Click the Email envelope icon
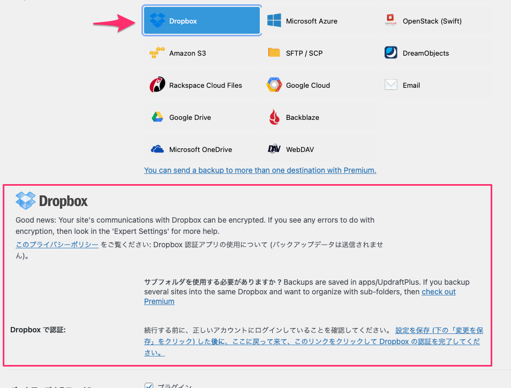Image resolution: width=511 pixels, height=388 pixels. pos(390,85)
